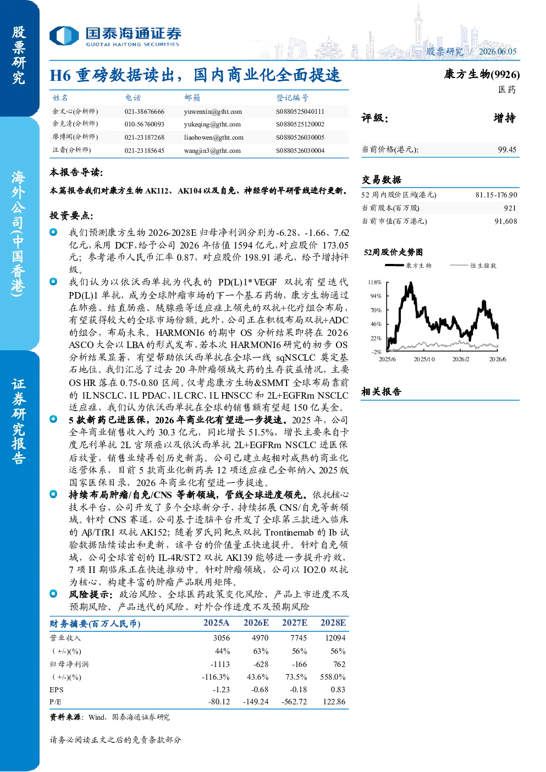
Task: Click email yukeqing@gtht.com
Action: [x=212, y=124]
